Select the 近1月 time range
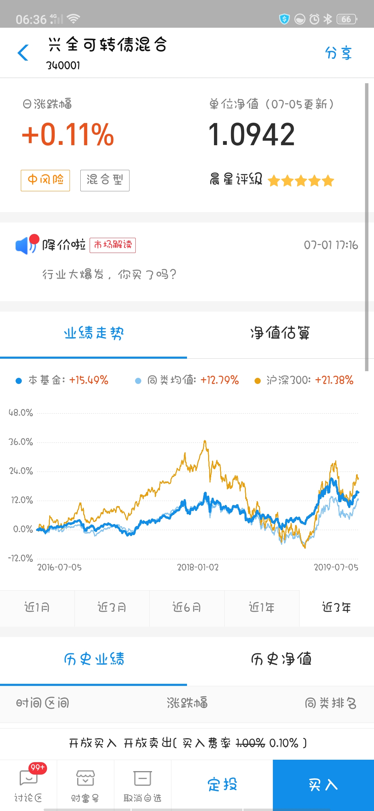This screenshot has width=374, height=811. 37,608
